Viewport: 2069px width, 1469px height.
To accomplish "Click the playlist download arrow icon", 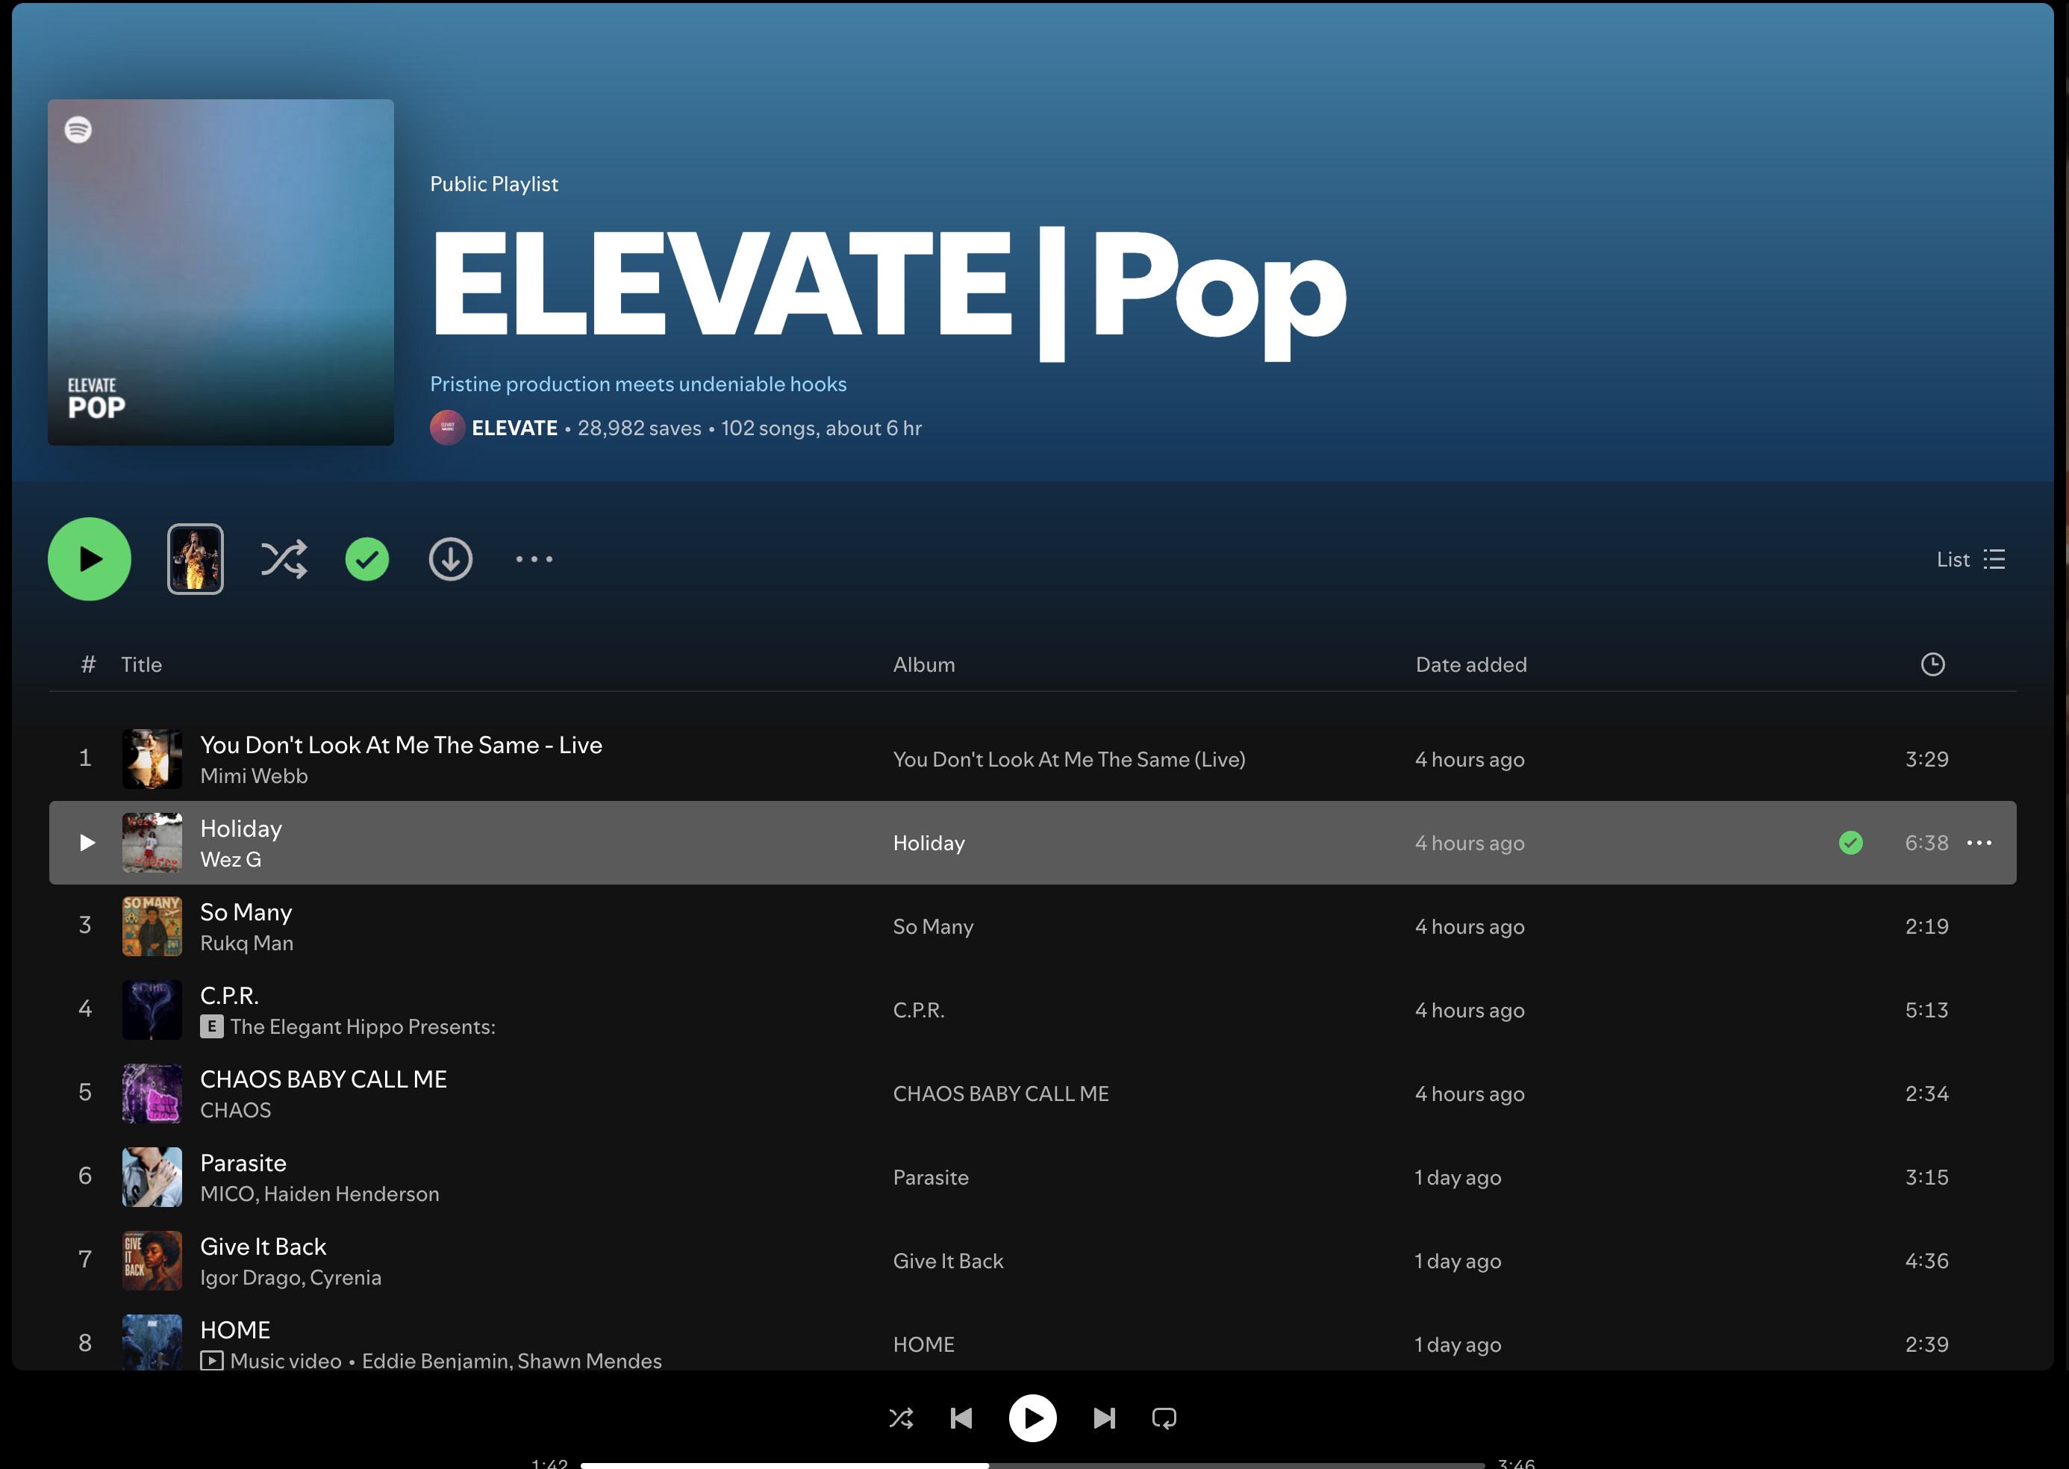I will pos(450,559).
